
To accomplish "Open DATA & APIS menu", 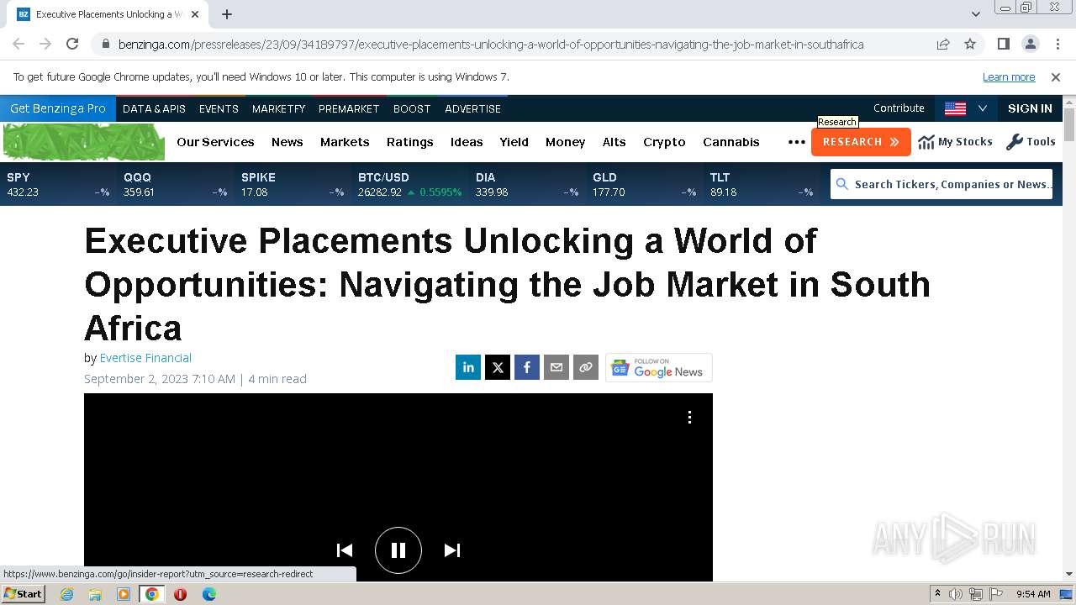I will pyautogui.click(x=154, y=108).
